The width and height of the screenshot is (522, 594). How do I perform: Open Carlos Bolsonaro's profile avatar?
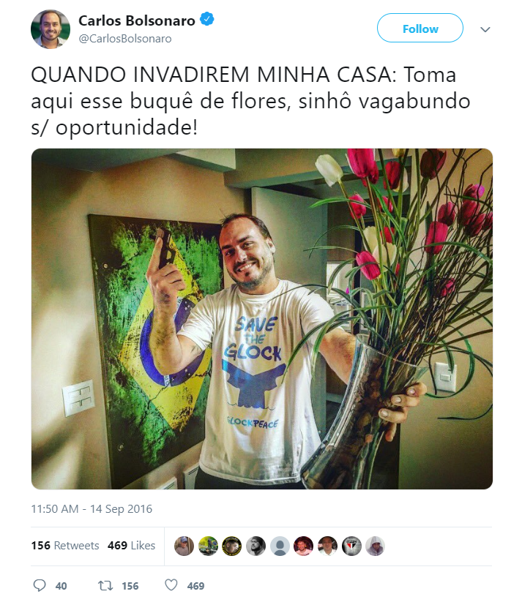pos(51,29)
